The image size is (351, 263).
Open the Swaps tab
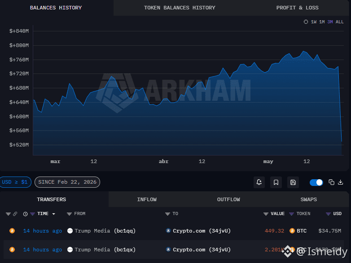309,199
